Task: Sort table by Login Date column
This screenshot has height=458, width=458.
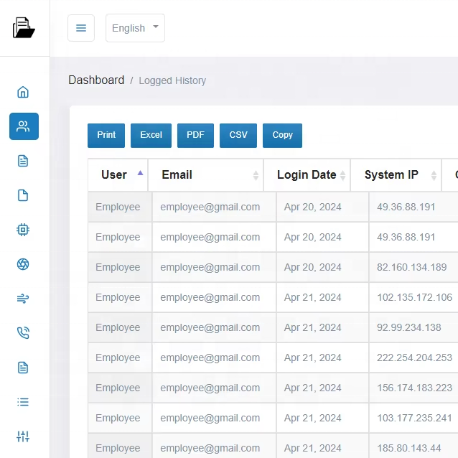Action: tap(307, 175)
